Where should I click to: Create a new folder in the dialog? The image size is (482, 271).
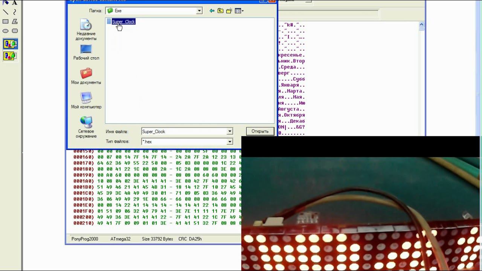coord(229,11)
